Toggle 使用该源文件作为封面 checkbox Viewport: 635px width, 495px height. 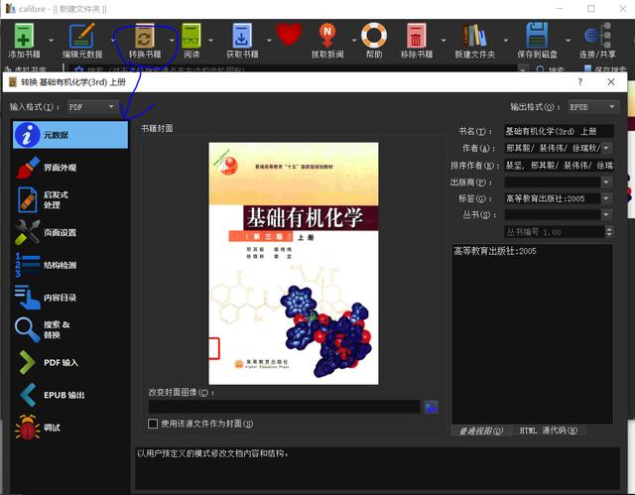pos(153,424)
